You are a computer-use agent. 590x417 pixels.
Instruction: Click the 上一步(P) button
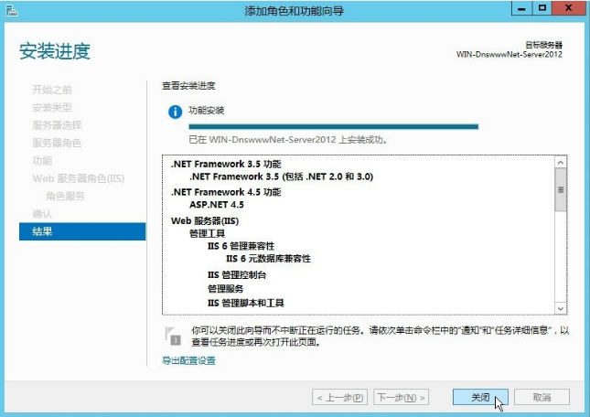(339, 397)
